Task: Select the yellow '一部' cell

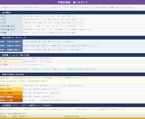Action: click(x=11, y=61)
